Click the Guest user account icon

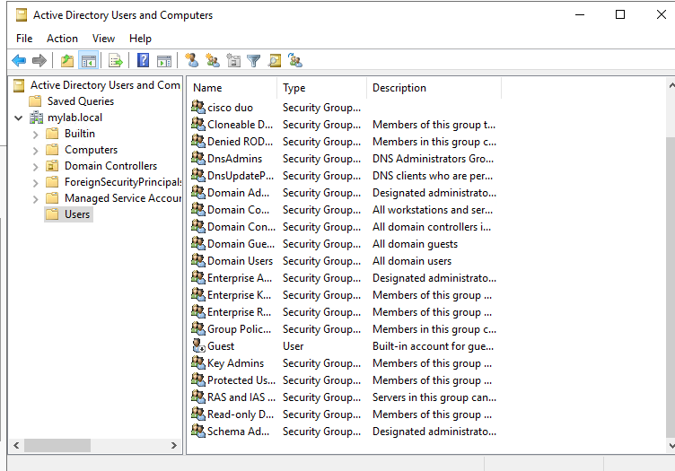pos(198,345)
